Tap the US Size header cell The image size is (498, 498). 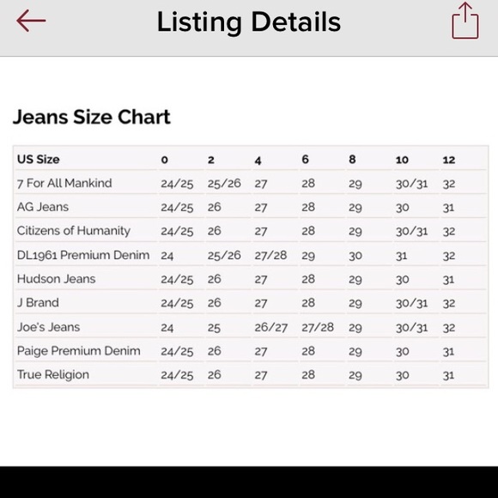38,159
